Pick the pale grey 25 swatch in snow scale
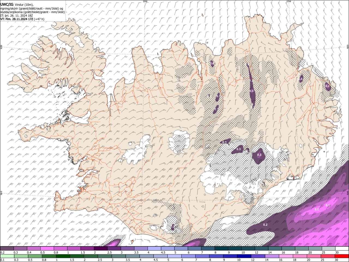 [x=329, y=249]
